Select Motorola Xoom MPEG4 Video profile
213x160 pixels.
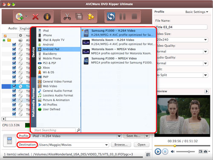(118, 51)
